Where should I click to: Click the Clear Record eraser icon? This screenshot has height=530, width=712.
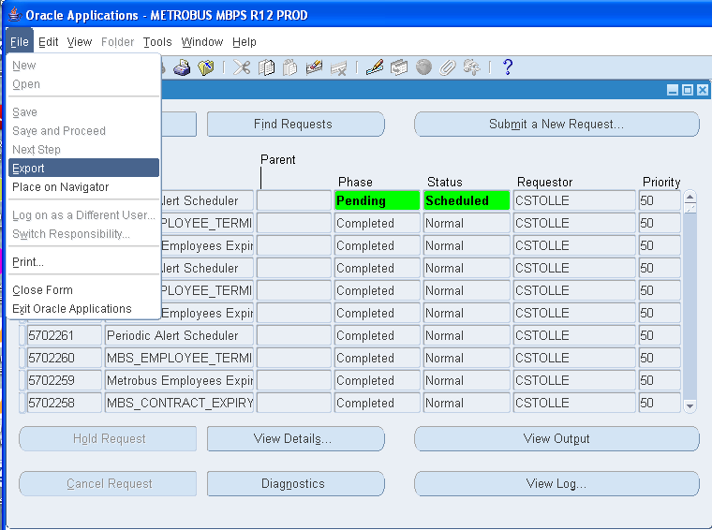(314, 68)
